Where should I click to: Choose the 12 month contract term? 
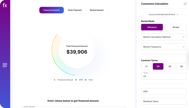(x=146, y=66)
